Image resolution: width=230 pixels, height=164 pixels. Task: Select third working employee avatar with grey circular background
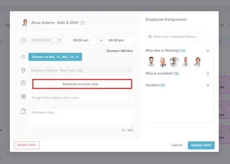(174, 62)
